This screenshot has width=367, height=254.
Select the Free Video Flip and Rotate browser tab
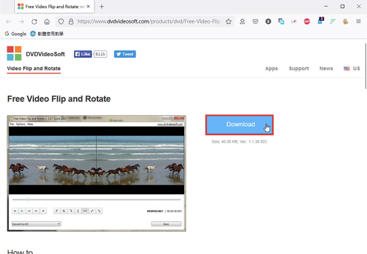tap(54, 7)
